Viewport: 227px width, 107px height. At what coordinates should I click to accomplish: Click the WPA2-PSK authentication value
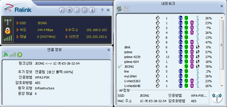[x=42, y=77]
